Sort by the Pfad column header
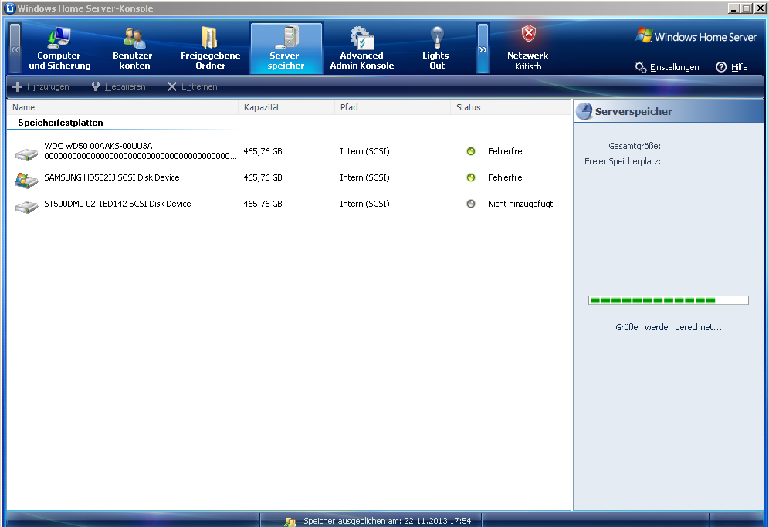 [392, 107]
